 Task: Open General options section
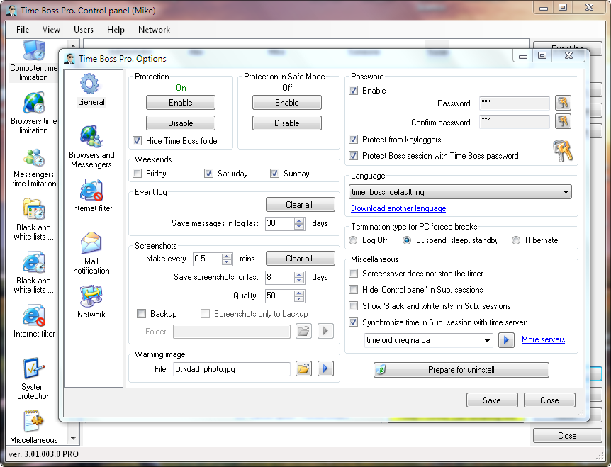pyautogui.click(x=91, y=89)
